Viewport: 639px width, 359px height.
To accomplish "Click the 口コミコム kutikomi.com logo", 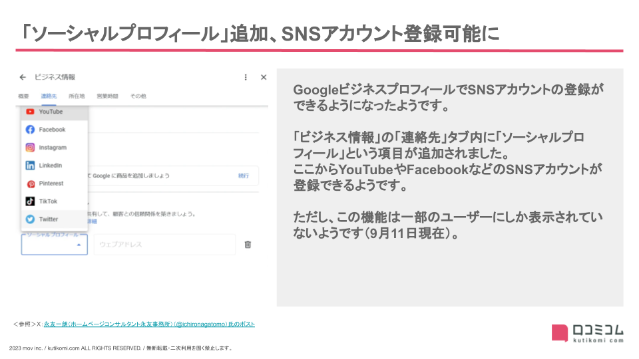I will [587, 333].
